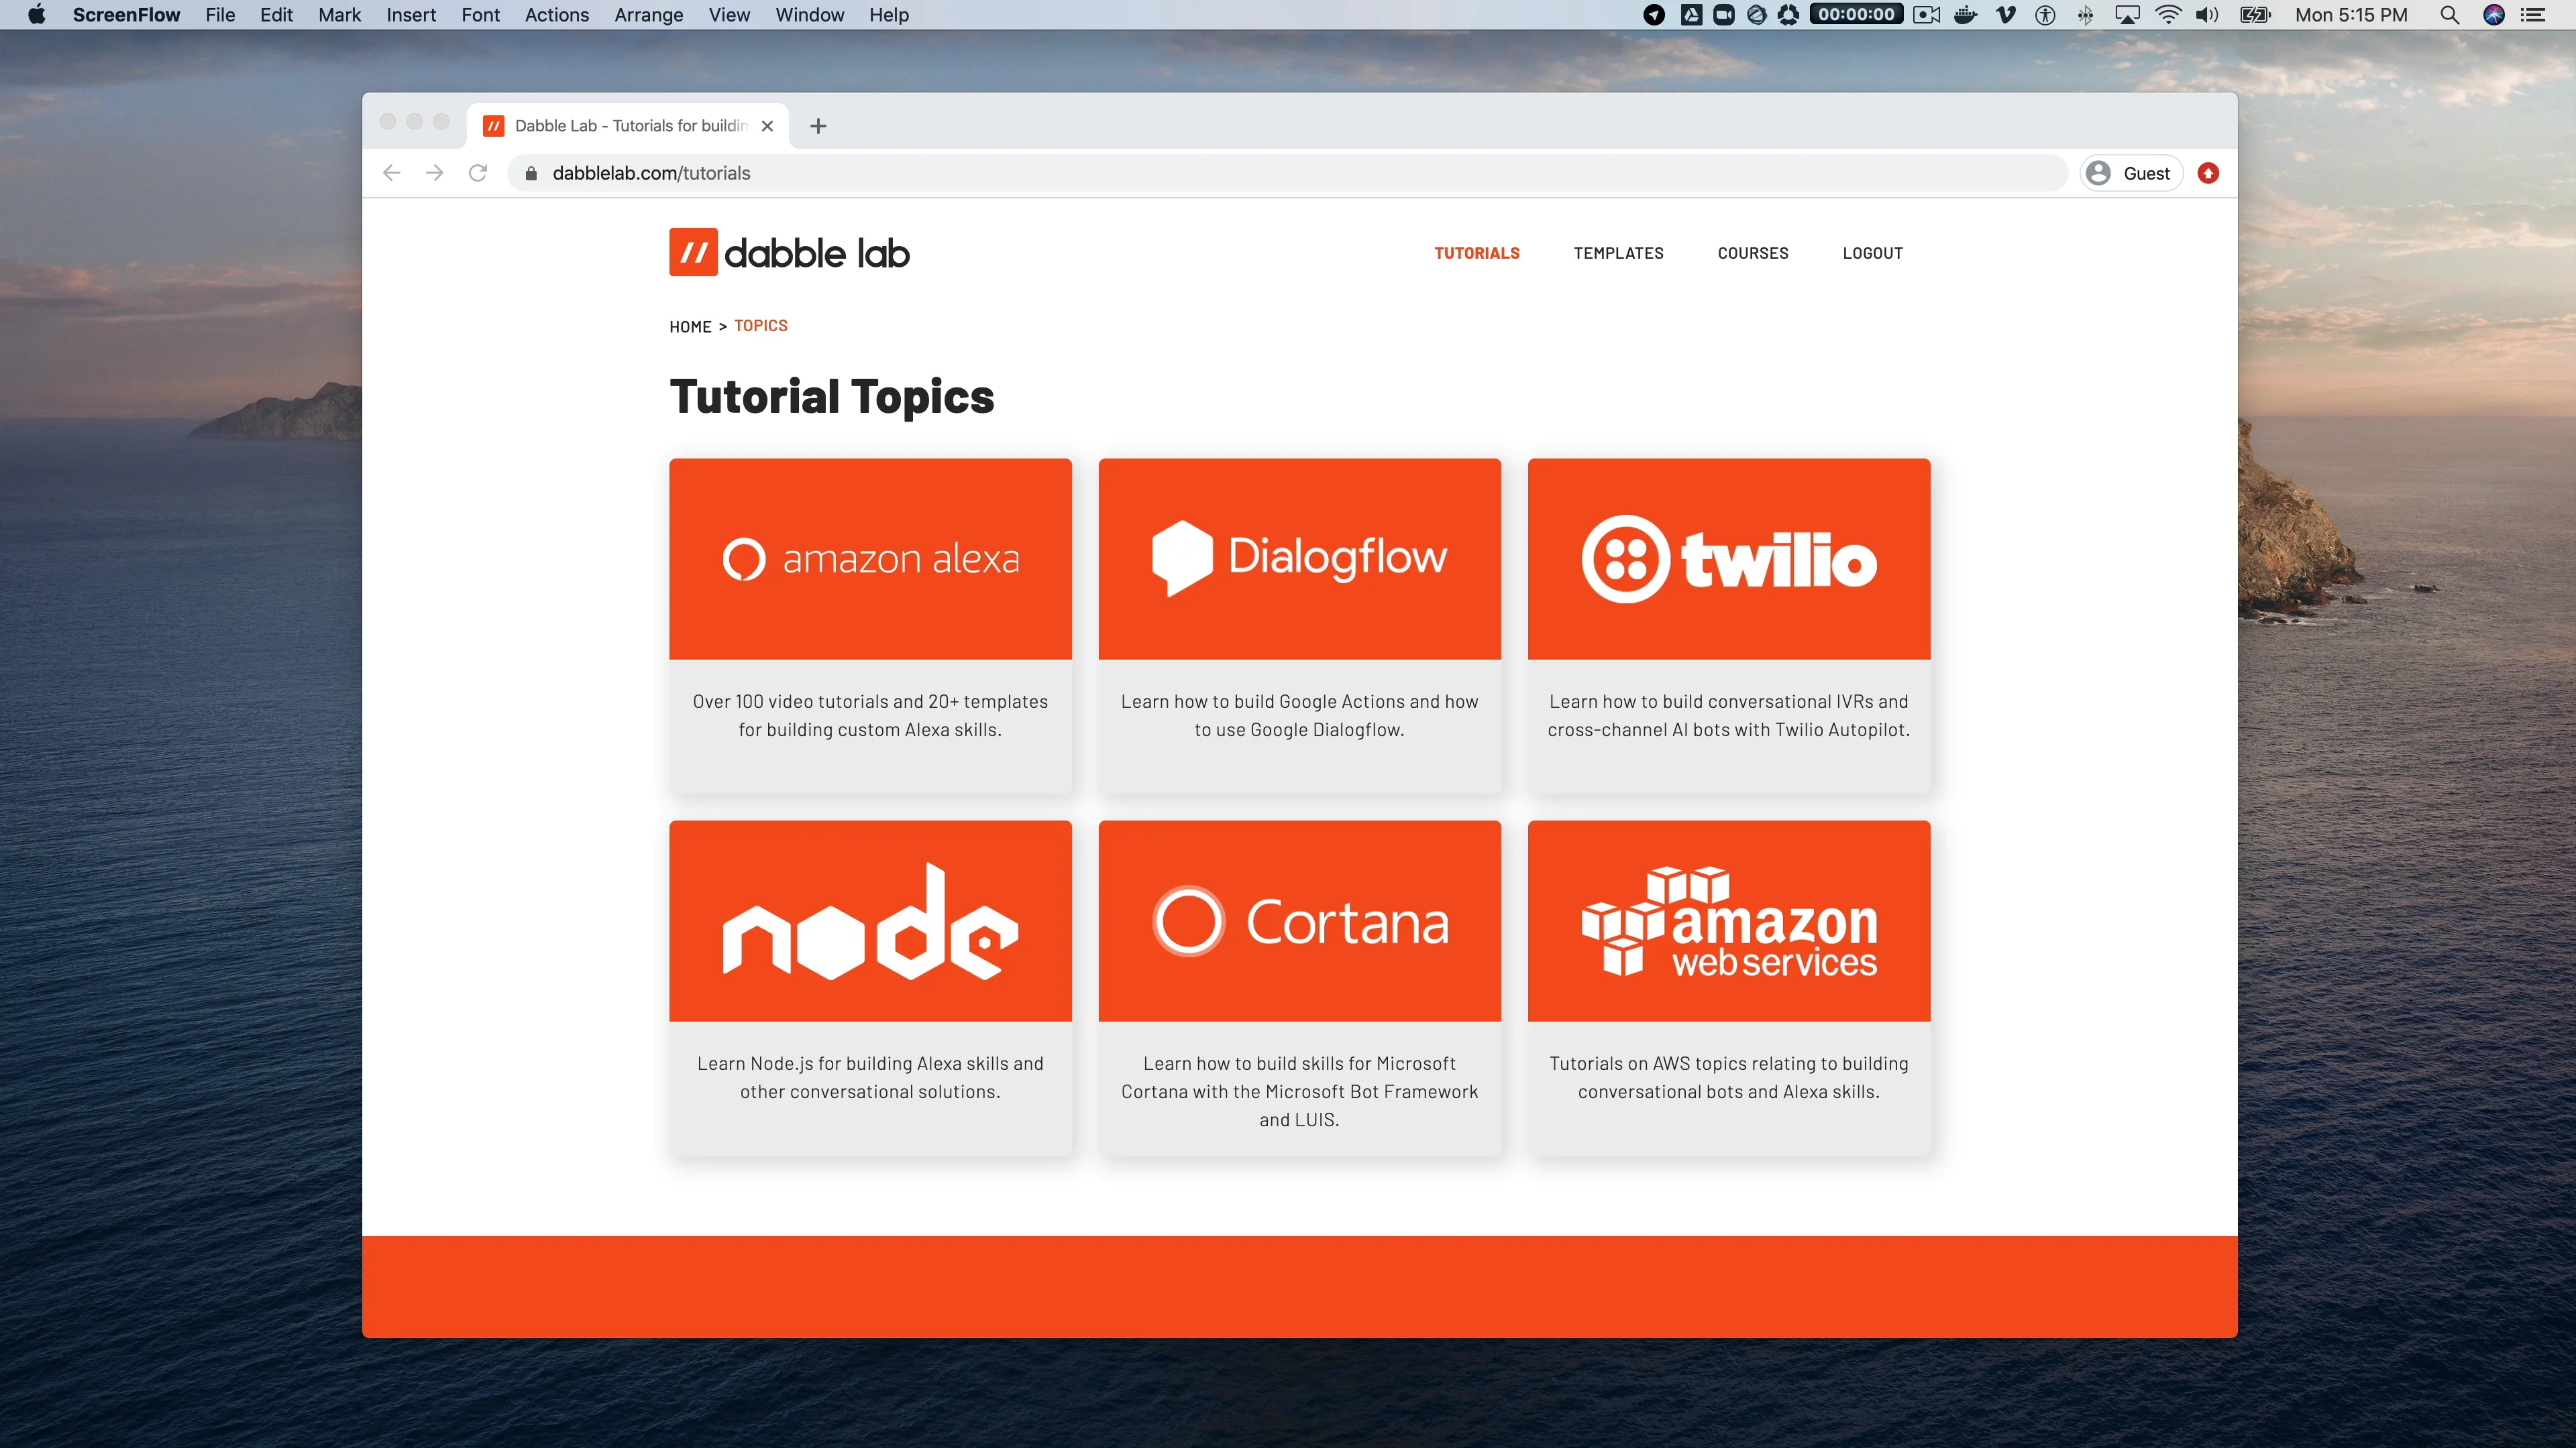Click the dabble lab logo icon
Viewport: 2576px width, 1448px height.
click(695, 253)
